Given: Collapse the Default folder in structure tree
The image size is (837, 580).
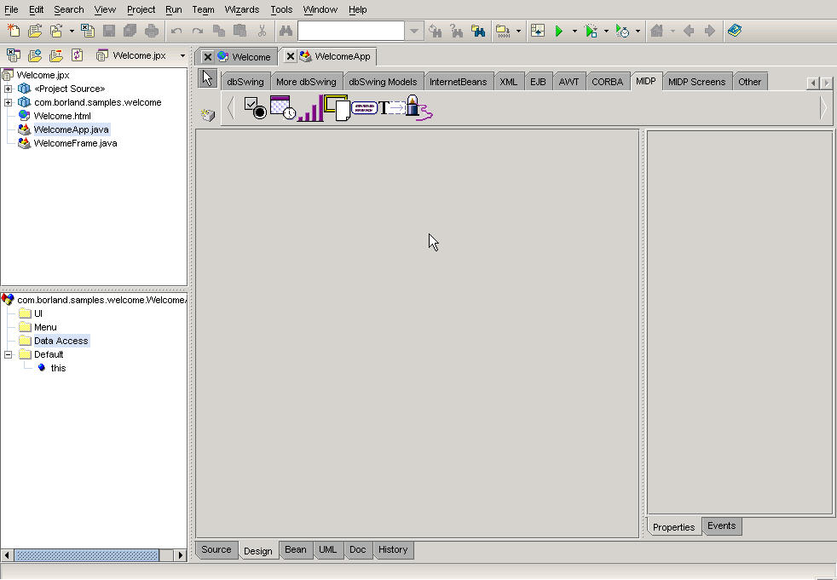Looking at the screenshot, I should (x=9, y=354).
